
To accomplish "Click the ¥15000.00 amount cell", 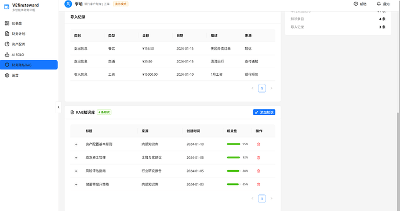I will point(150,75).
